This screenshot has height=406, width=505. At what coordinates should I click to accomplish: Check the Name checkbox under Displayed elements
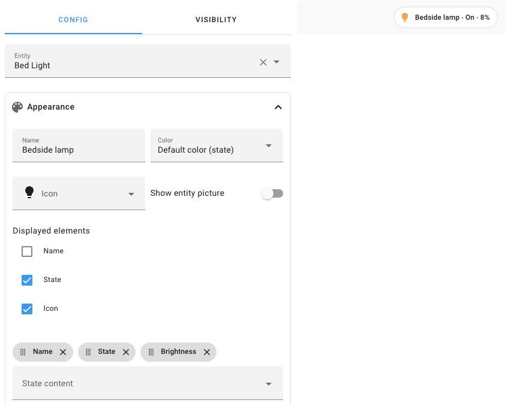27,251
